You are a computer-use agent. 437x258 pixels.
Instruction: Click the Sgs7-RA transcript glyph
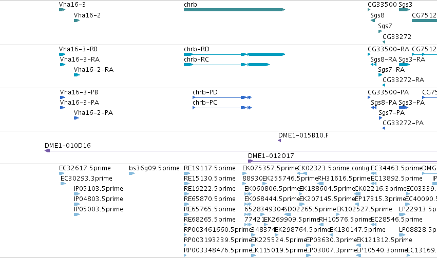(x=380, y=75)
